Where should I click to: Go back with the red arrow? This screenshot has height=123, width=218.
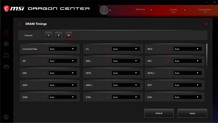[x=20, y=24]
